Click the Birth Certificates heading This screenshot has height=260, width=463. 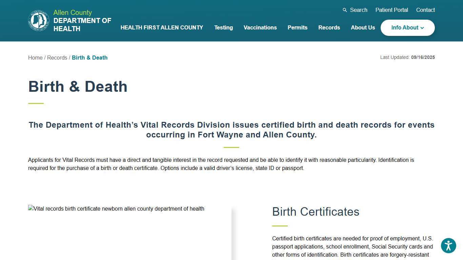click(x=316, y=212)
